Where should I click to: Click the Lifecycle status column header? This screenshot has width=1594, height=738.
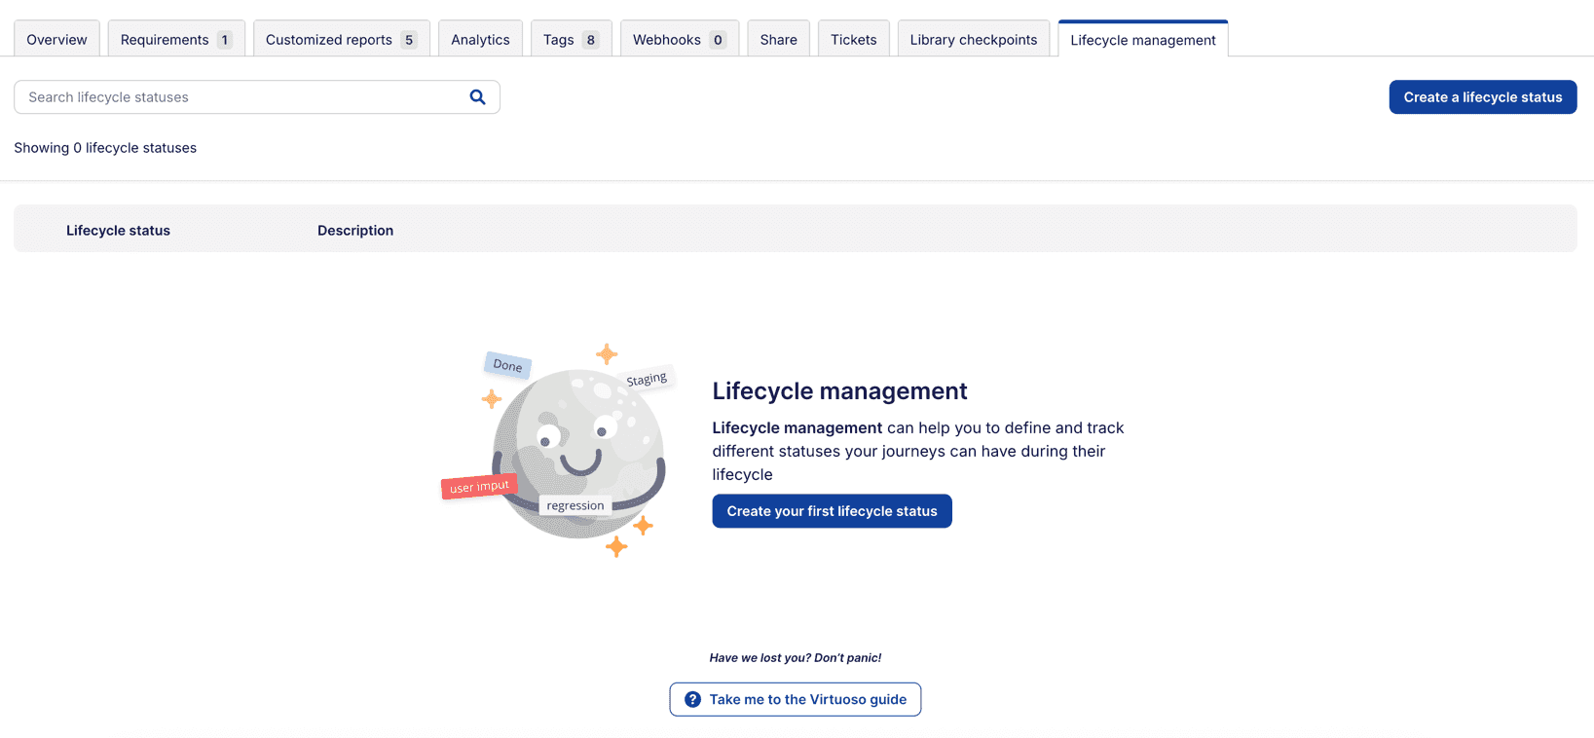(118, 231)
